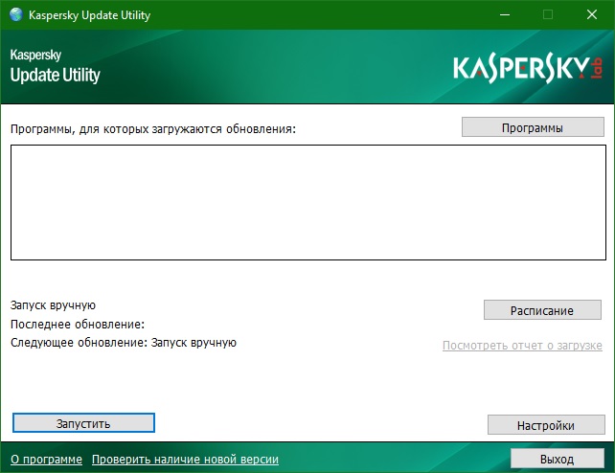Minimize the Kaspersky Update Utility window
The width and height of the screenshot is (615, 473).
pos(505,15)
